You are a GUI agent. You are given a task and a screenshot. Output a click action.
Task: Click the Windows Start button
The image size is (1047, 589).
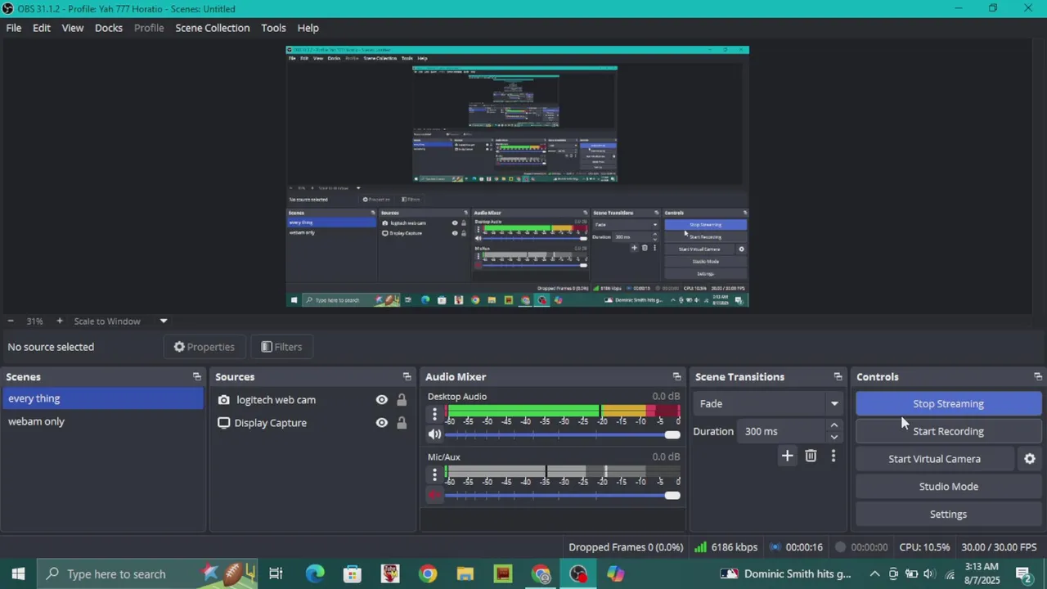point(18,574)
